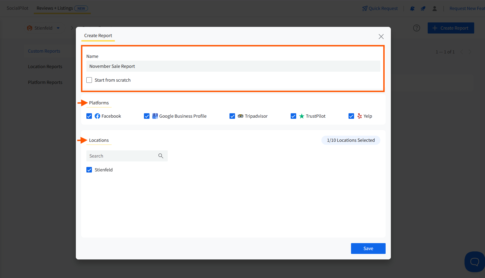This screenshot has height=278, width=485.
Task: Click the Create Report button in header
Action: point(451,28)
